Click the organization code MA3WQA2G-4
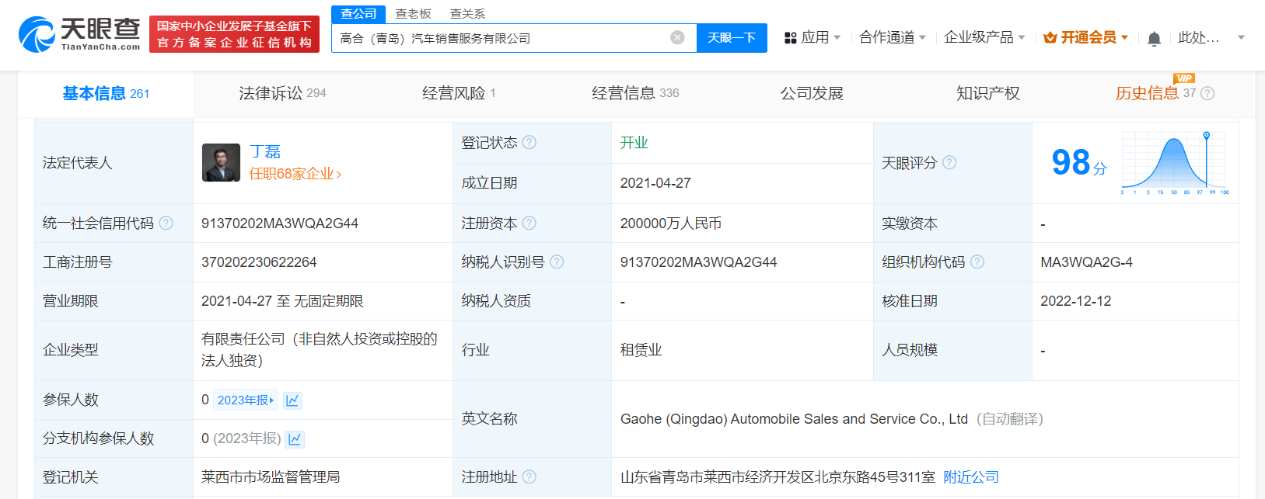The height and width of the screenshot is (499, 1265). click(x=1086, y=262)
